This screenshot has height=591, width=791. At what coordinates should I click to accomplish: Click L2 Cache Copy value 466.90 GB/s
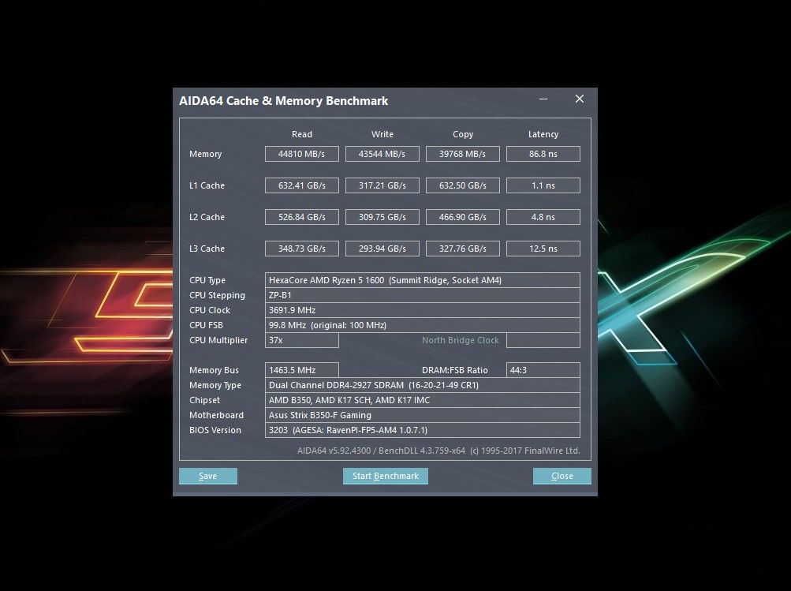[463, 217]
